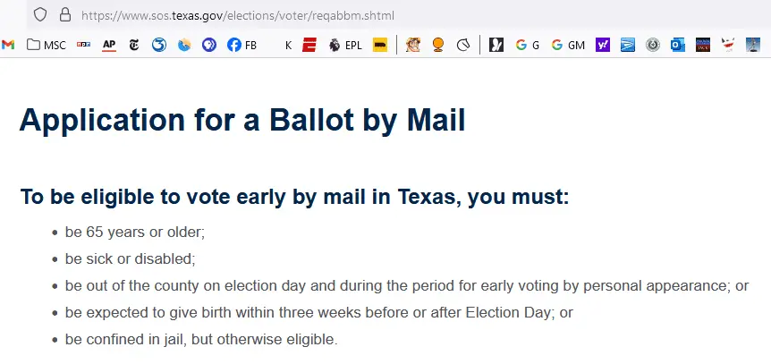
Task: Open the AP news bookmark
Action: coord(109,44)
